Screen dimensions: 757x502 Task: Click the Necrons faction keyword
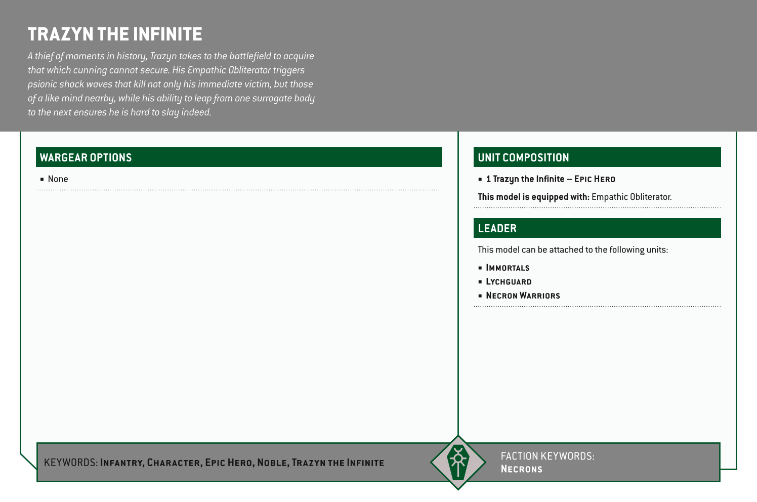tap(521, 469)
